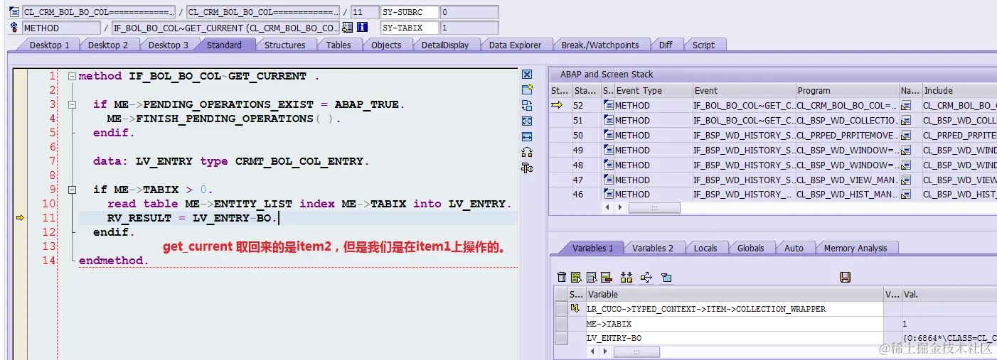Screen dimensions: 997x360
Task: Click the stack table scroll-right arrow
Action: click(619, 208)
